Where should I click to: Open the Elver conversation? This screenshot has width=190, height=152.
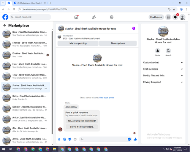[x=26, y=66]
